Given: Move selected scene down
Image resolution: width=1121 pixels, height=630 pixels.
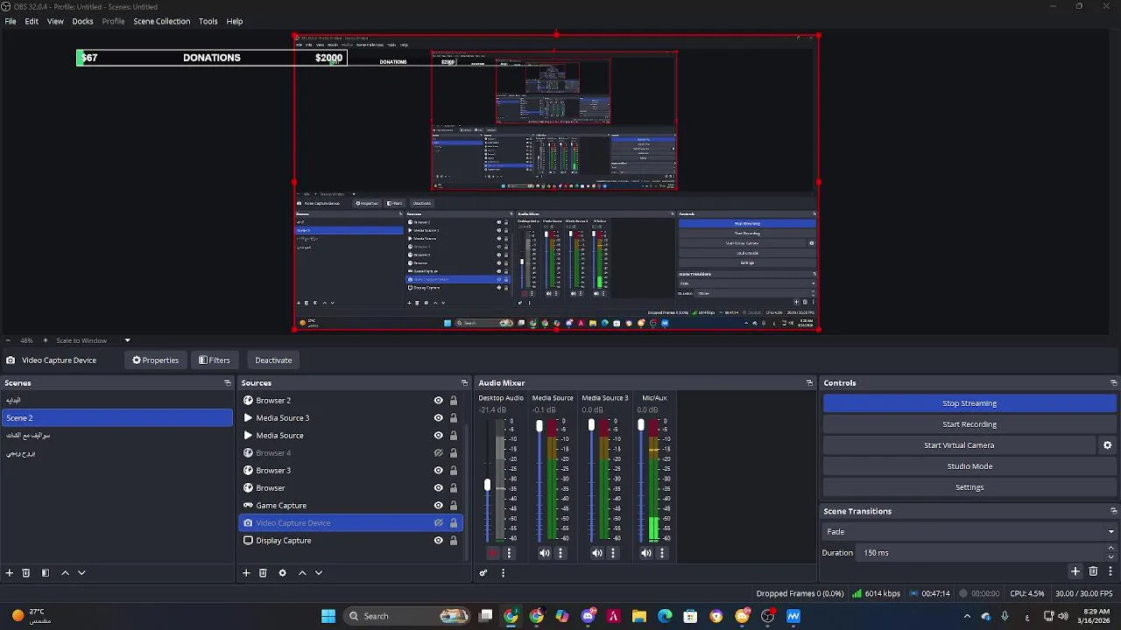Looking at the screenshot, I should pos(81,573).
